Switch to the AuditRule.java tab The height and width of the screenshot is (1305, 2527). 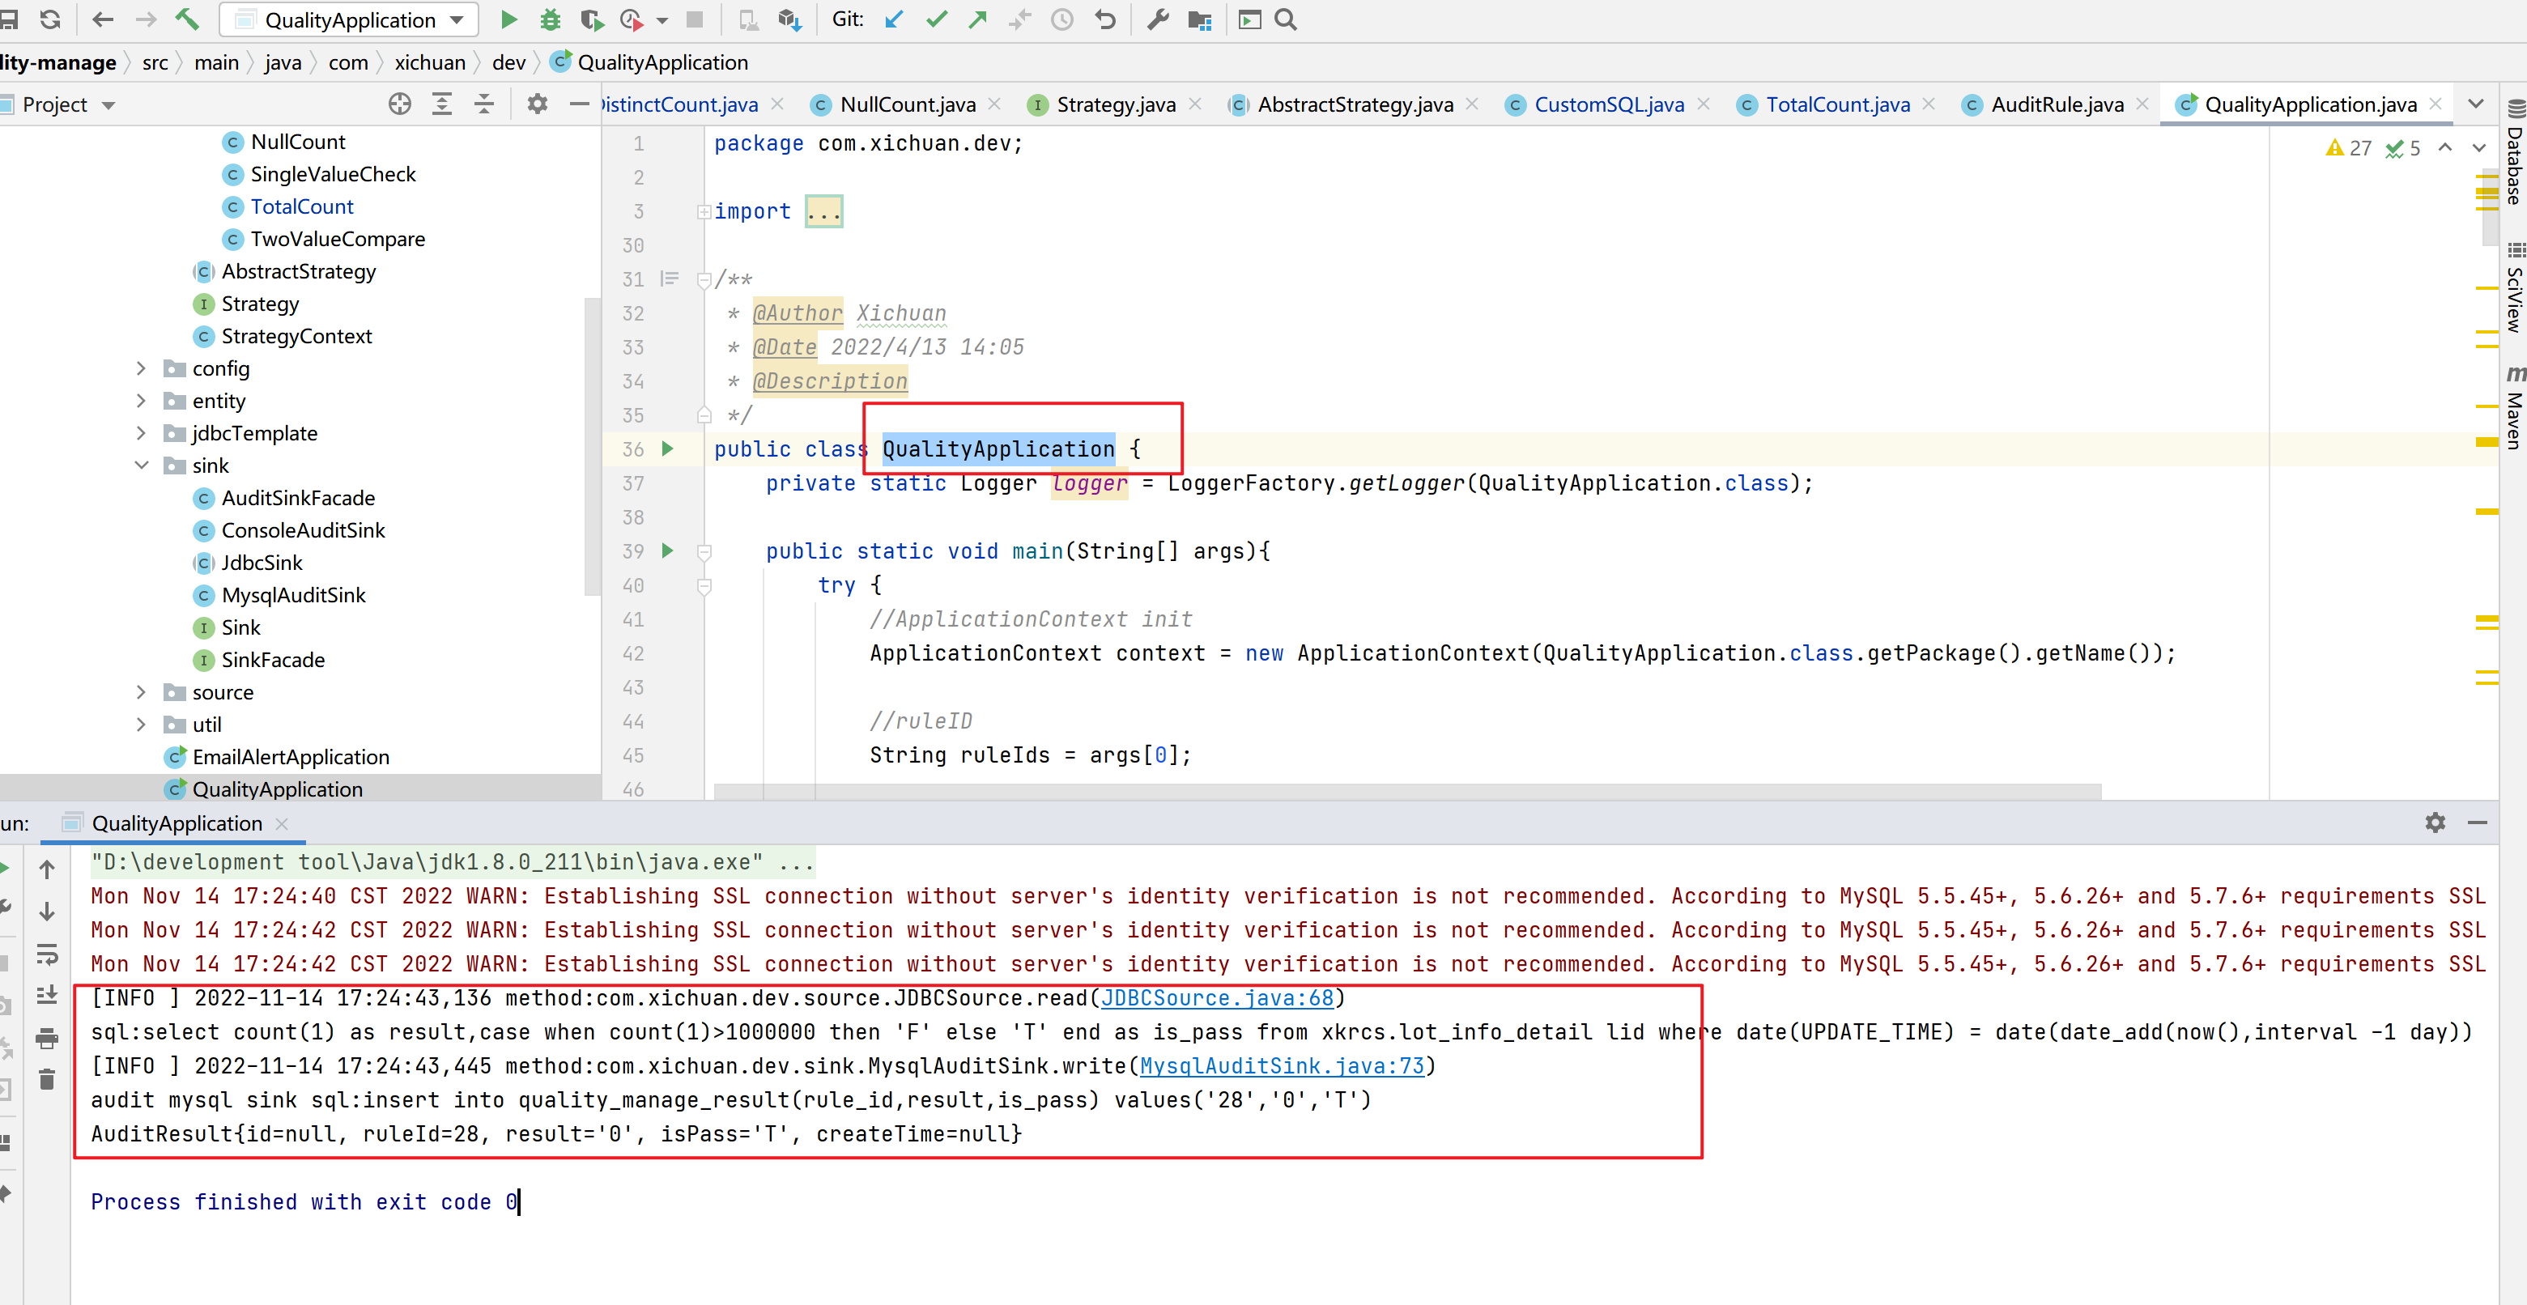click(x=2056, y=104)
